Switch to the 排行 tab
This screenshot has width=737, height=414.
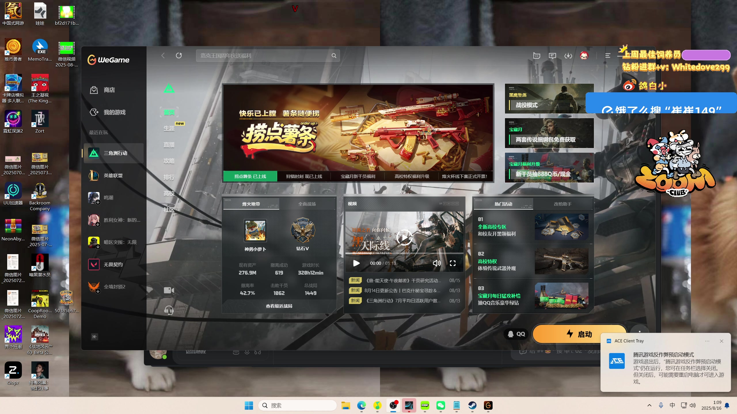[x=169, y=177]
